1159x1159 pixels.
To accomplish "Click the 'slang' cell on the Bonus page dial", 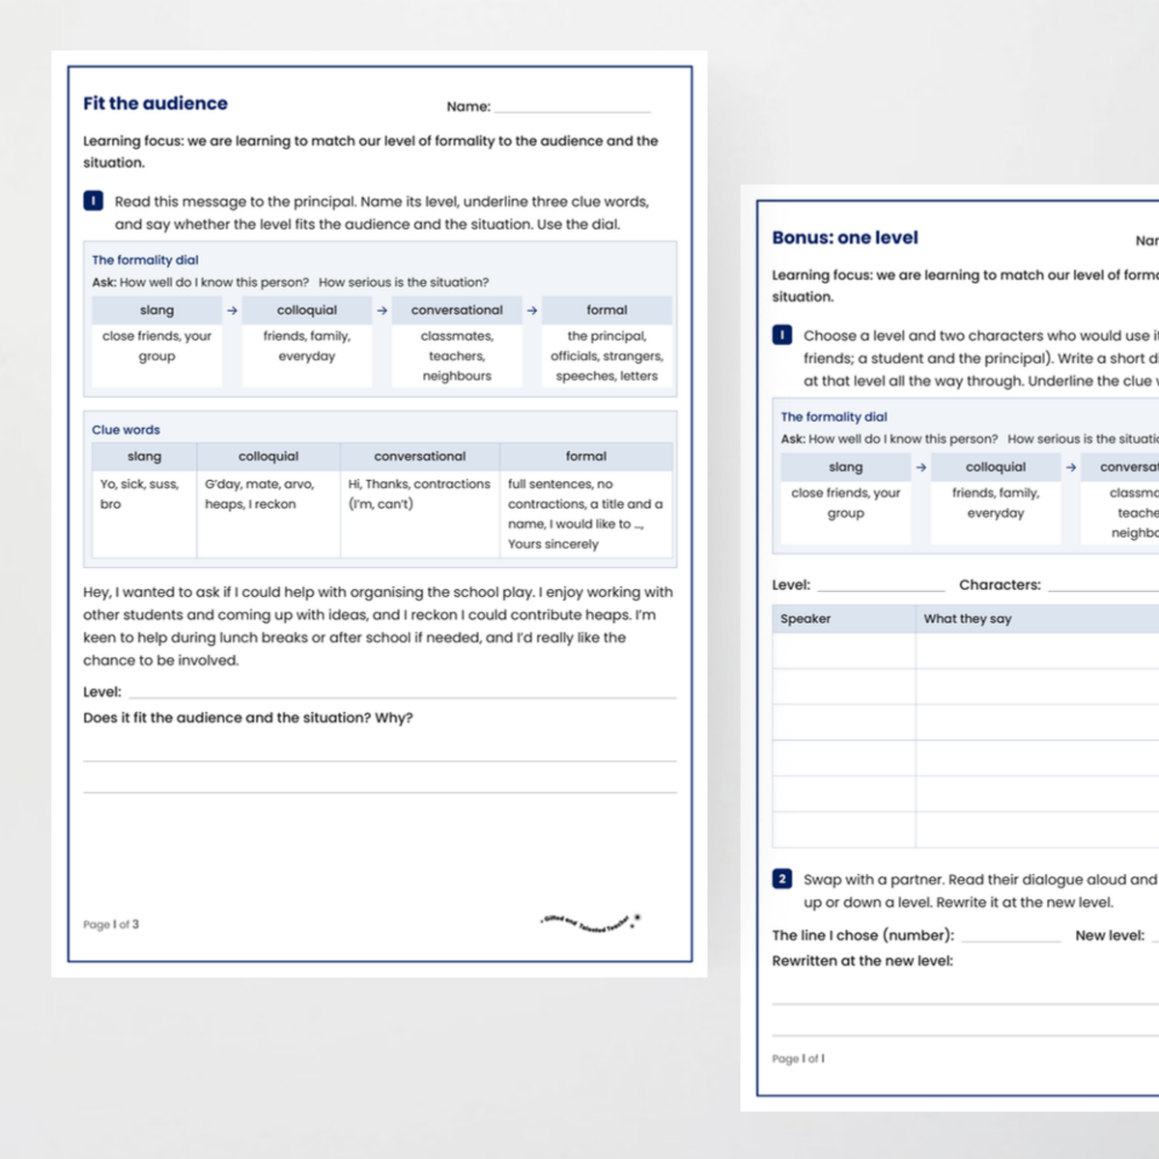I will [846, 466].
